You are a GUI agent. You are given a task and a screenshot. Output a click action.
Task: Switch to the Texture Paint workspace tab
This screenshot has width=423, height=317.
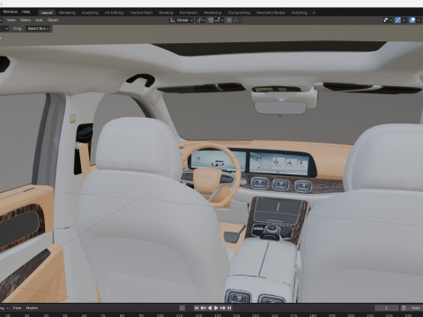141,12
